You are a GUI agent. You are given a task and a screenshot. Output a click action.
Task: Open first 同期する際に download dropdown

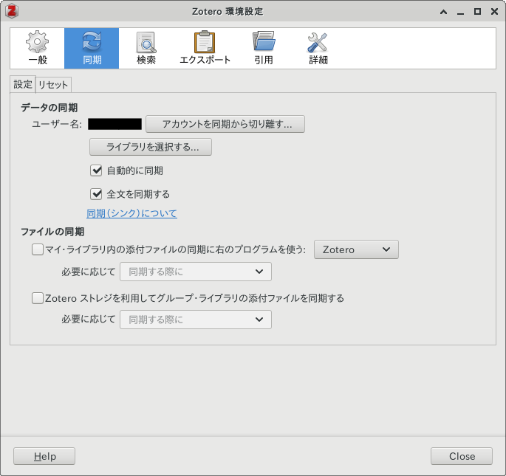pos(196,272)
